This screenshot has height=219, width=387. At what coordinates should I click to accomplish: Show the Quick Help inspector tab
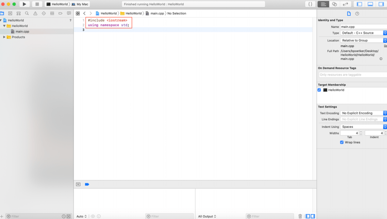(x=357, y=14)
